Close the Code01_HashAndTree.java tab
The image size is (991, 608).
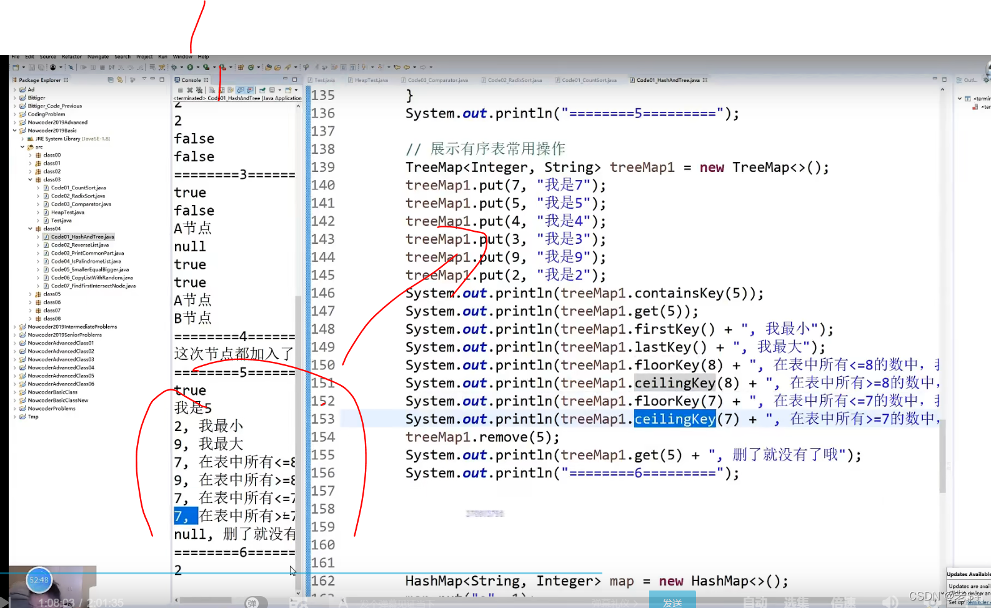(x=705, y=80)
